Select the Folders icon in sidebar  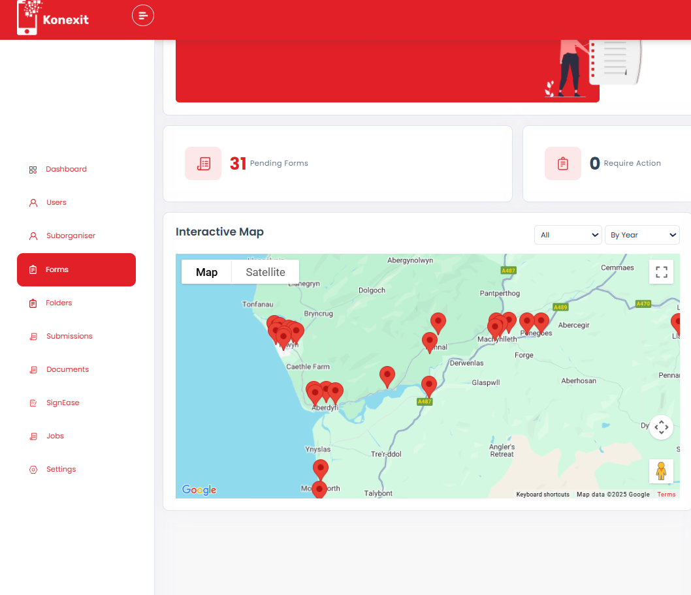click(33, 303)
